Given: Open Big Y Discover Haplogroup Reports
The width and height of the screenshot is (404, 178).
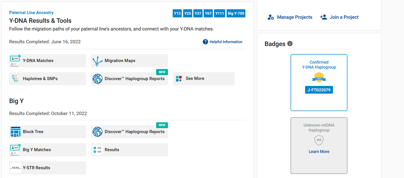Looking at the screenshot, I should point(129,132).
